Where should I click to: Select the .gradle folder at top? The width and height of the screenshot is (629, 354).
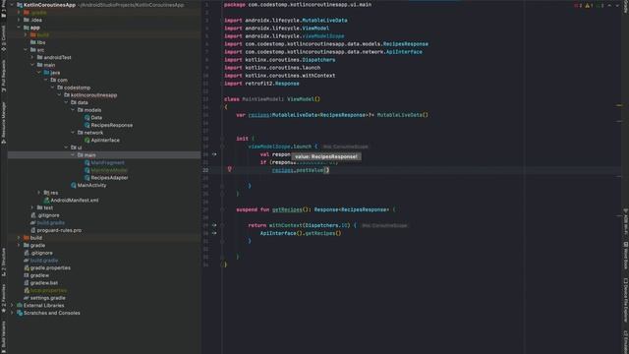point(38,13)
